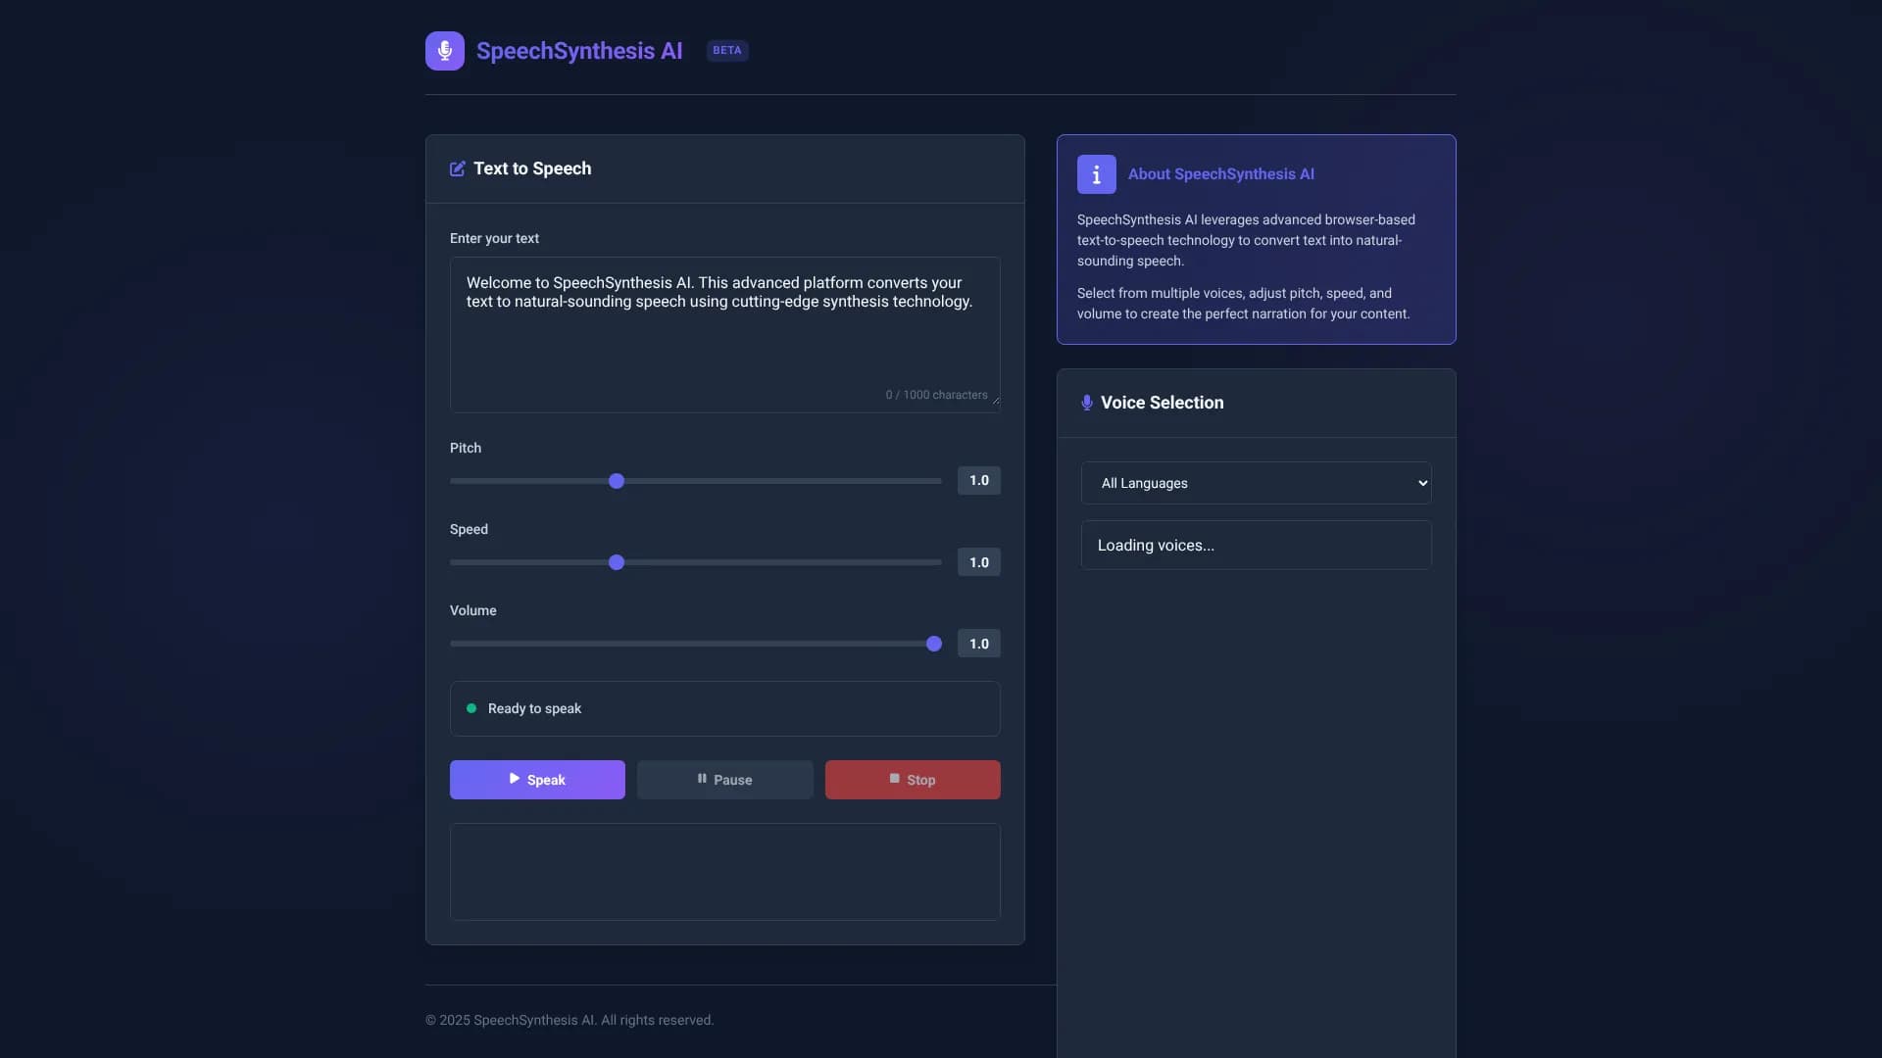Click the BETA badge in the header

[x=726, y=50]
